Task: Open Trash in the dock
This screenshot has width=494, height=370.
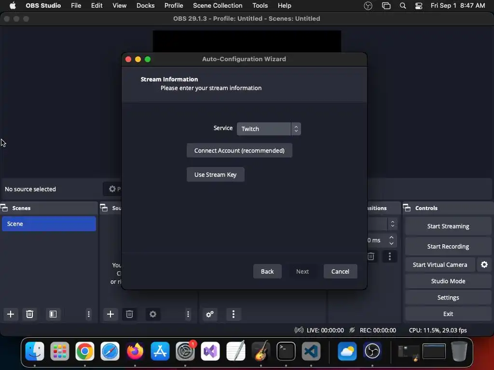Action: (x=459, y=351)
